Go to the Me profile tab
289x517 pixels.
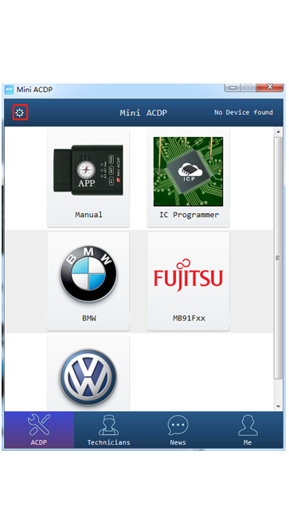point(248,430)
